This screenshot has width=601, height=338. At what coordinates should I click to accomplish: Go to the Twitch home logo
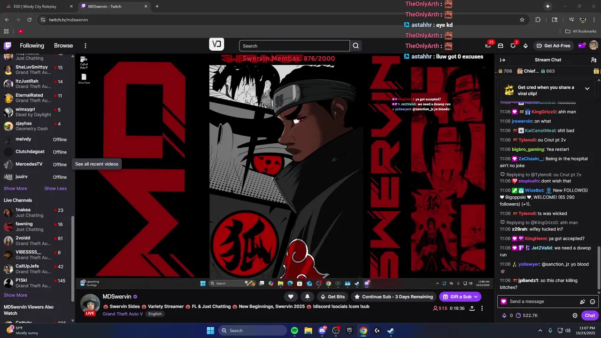tap(8, 46)
